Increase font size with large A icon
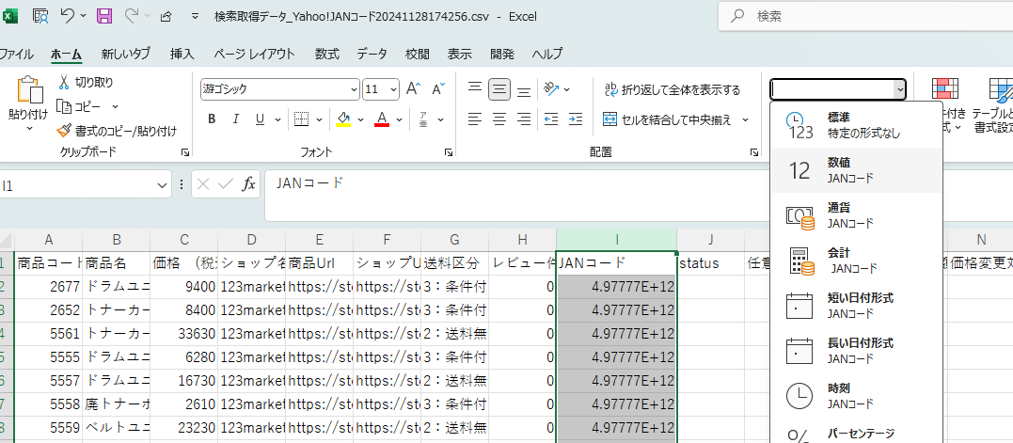The height and width of the screenshot is (443, 1013). 414,89
